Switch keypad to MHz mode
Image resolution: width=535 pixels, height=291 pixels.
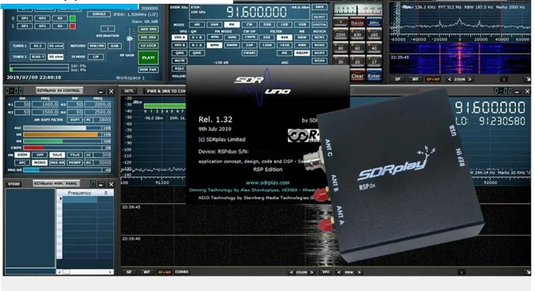click(x=374, y=23)
